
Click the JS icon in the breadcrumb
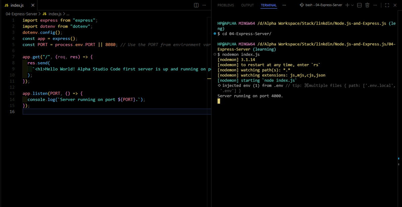(45, 14)
